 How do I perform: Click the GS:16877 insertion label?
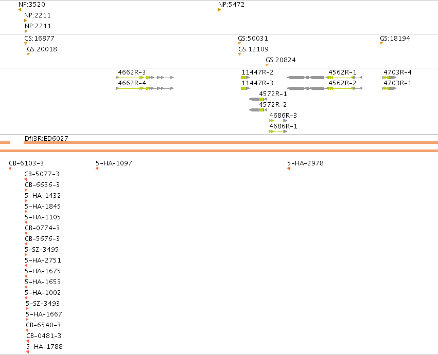39,38
